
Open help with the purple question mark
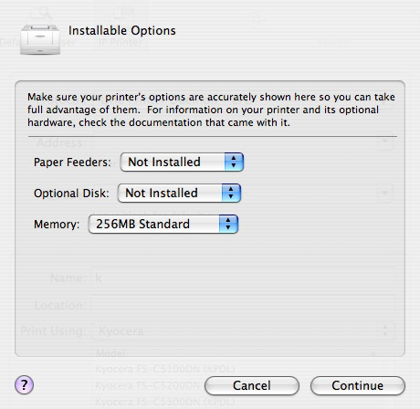pos(24,385)
